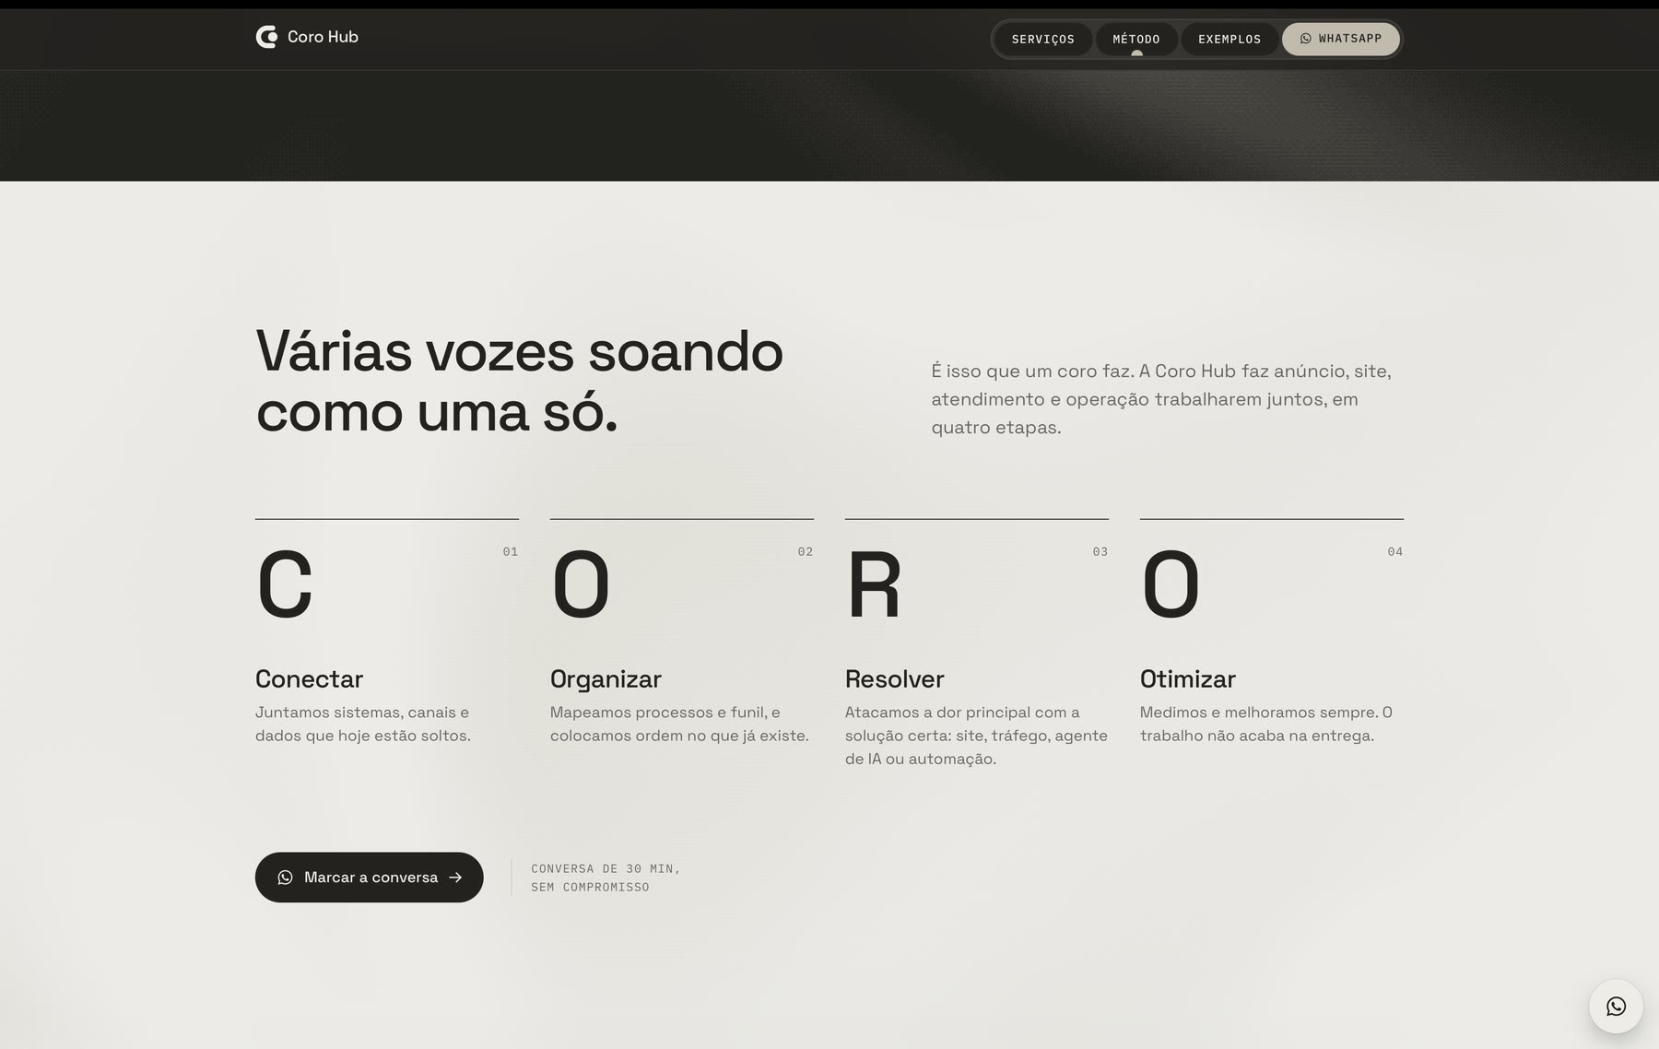Viewport: 1659px width, 1049px height.
Task: Click the Coro Hub logo icon
Action: (x=266, y=37)
